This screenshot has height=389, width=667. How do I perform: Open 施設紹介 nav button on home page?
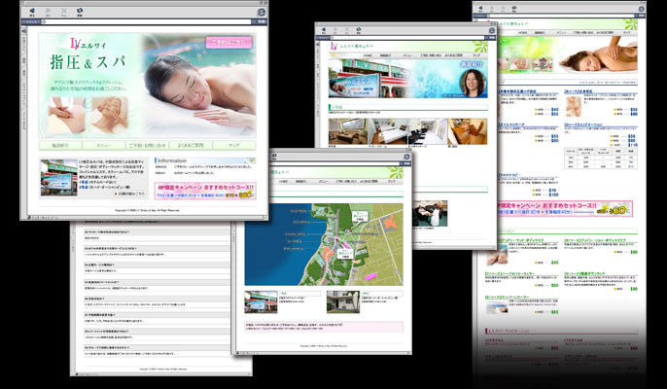tap(61, 145)
